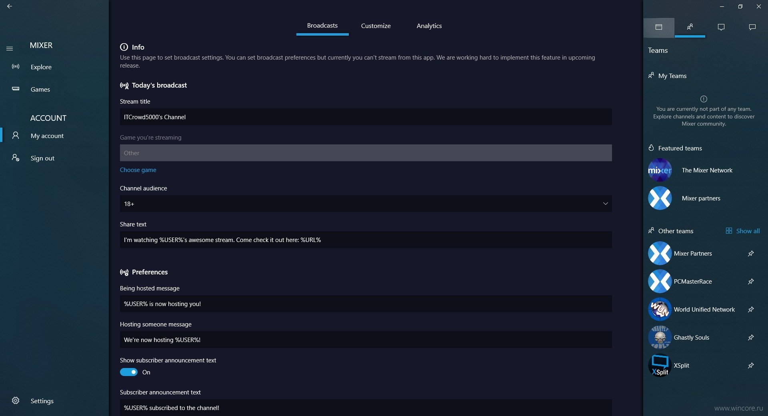This screenshot has height=416, width=768.
Task: Open the notifications speech bubble icon
Action: (721, 27)
